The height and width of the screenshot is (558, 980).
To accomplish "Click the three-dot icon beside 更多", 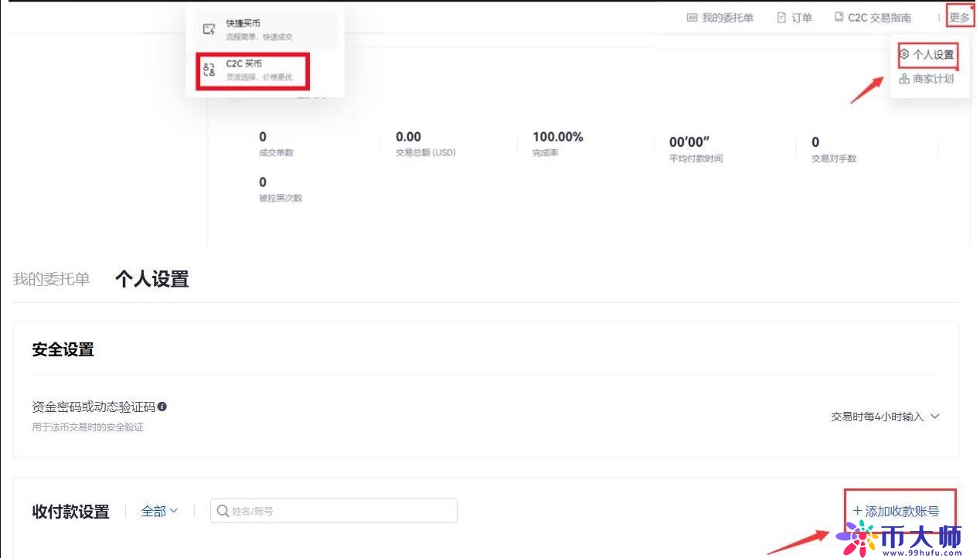I will tap(939, 18).
